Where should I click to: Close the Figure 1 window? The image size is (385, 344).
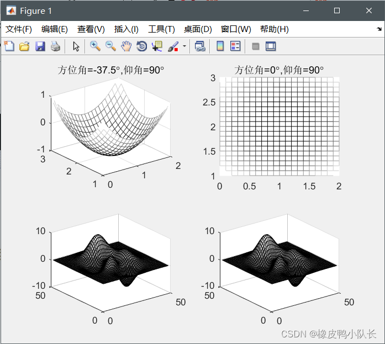coord(369,10)
